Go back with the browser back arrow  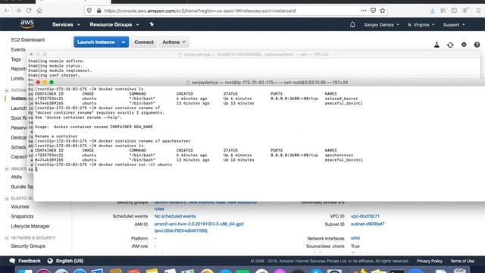[7, 11]
